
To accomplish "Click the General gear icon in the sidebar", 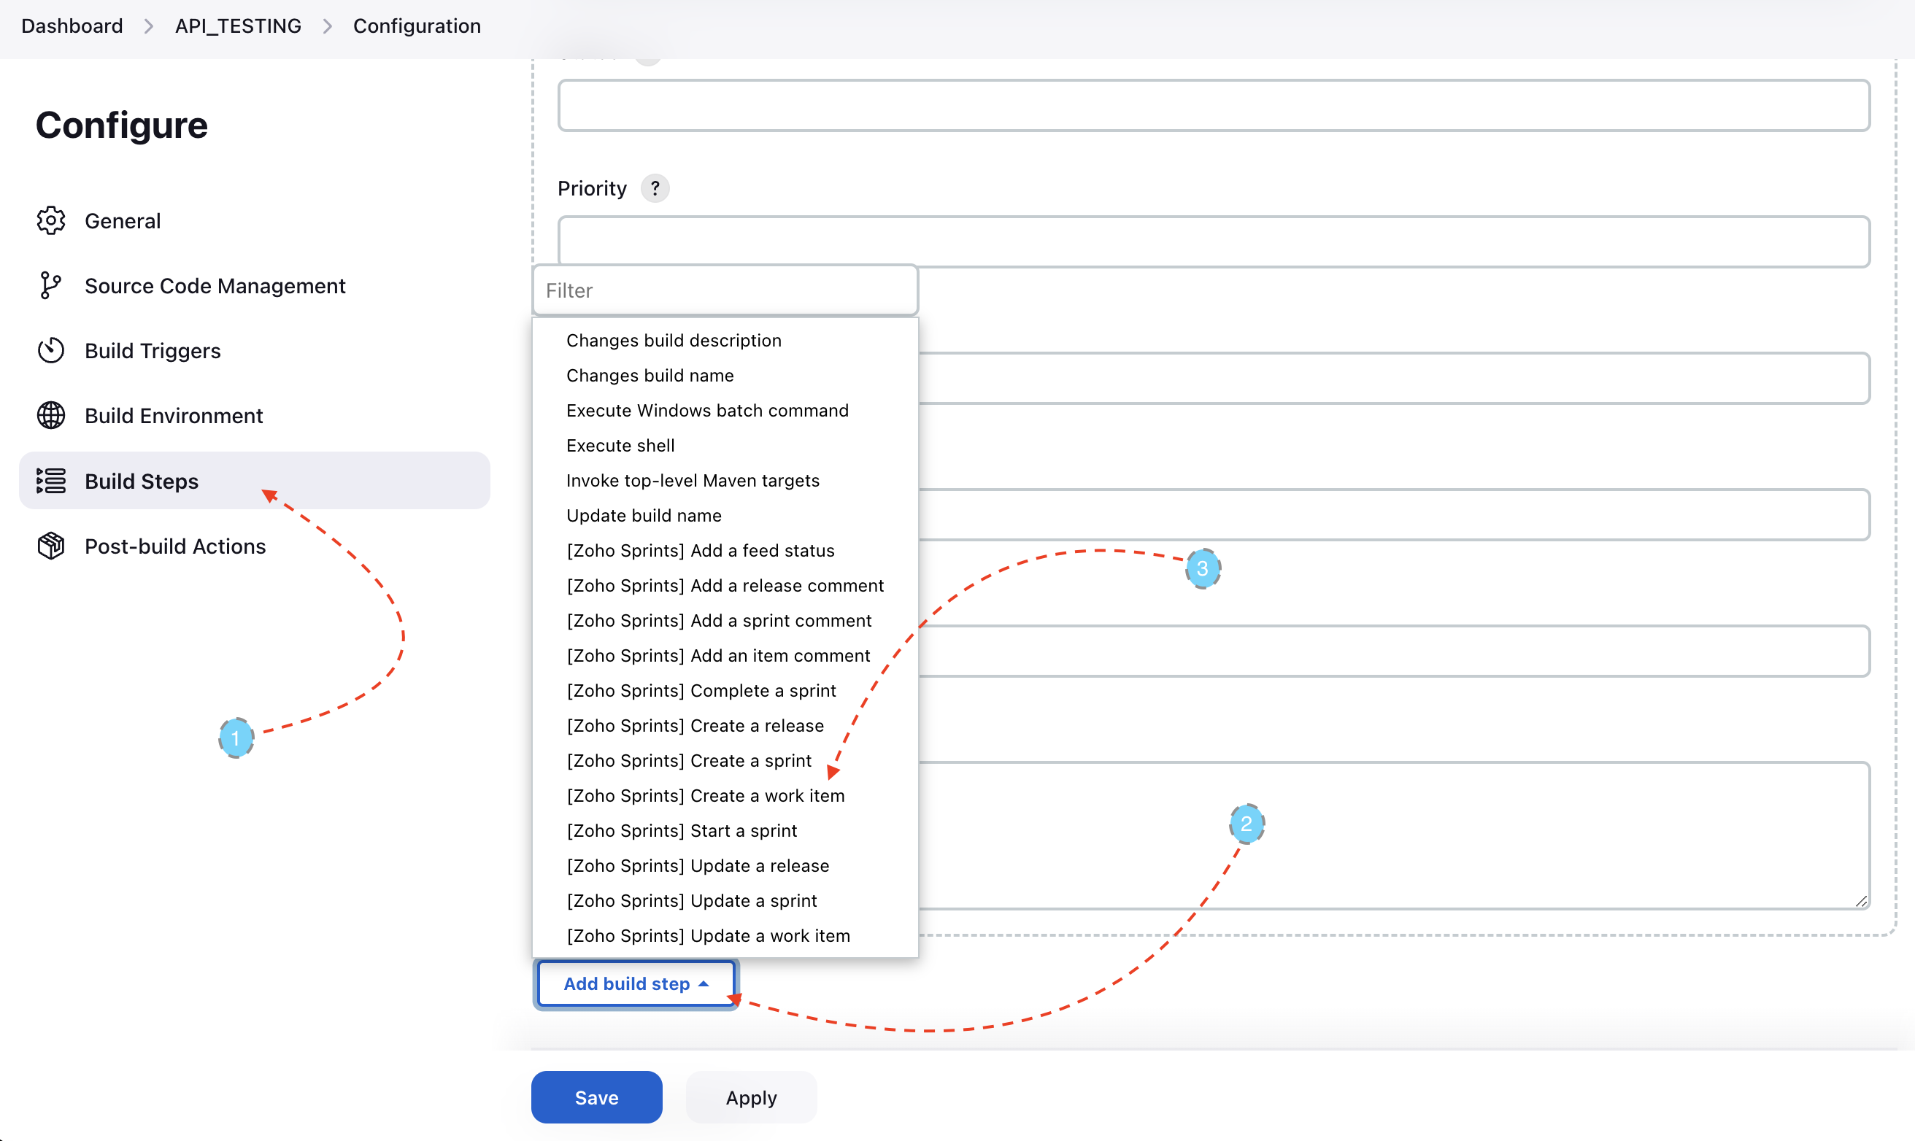I will [x=51, y=220].
